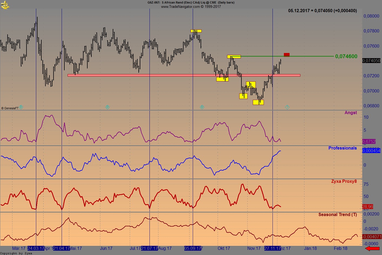This screenshot has height=255, width=382.
Task: Click the Feb.18 date axis label
Action: [x=341, y=248]
